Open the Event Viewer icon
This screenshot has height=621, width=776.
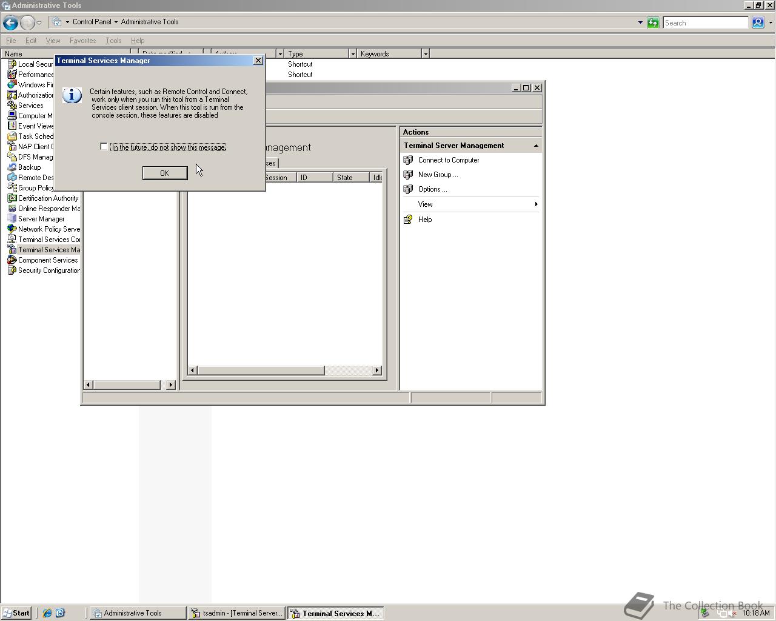12,126
